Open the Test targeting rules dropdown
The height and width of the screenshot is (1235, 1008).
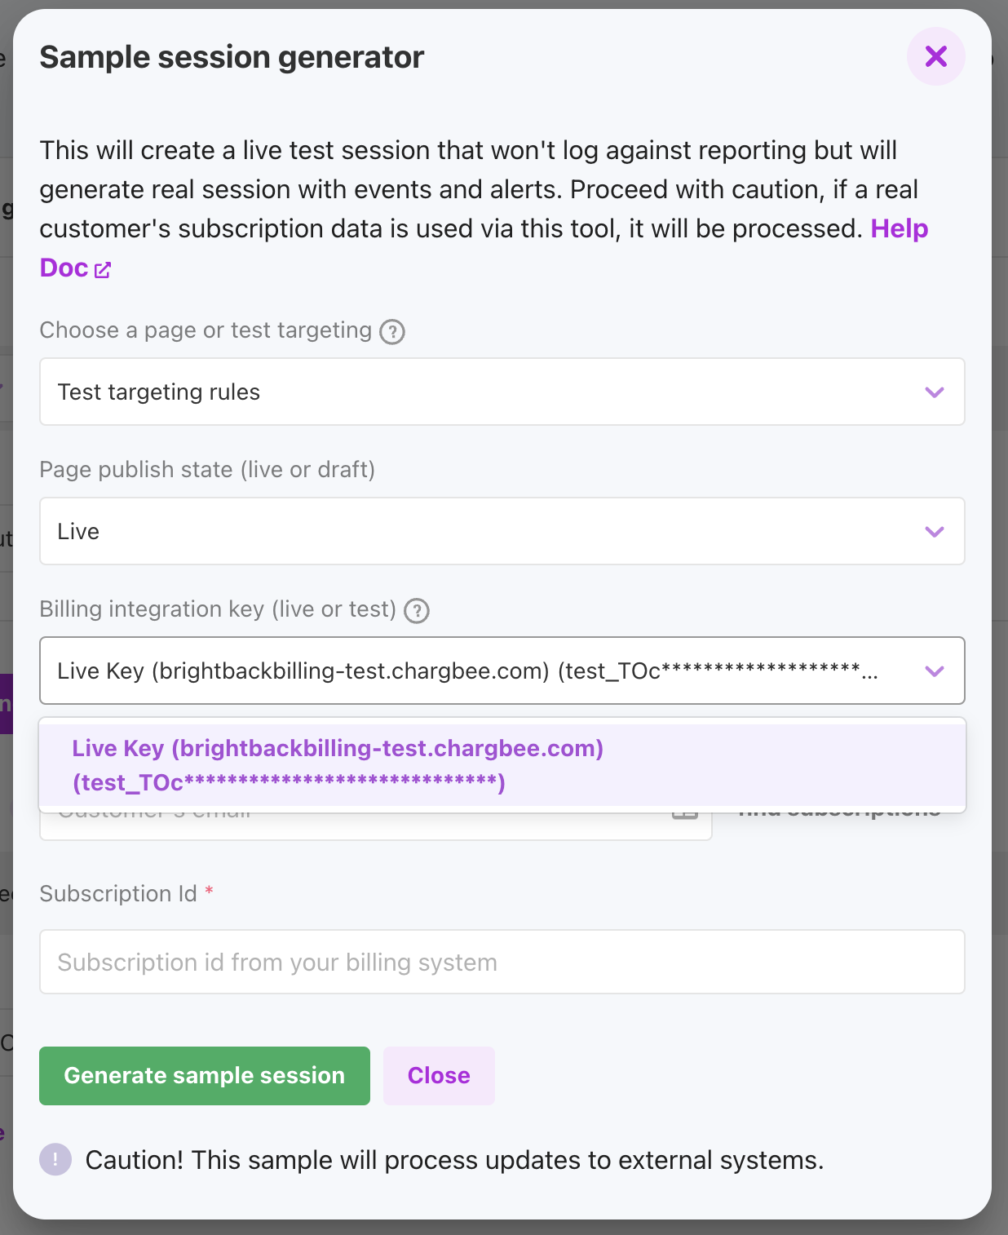click(489, 392)
